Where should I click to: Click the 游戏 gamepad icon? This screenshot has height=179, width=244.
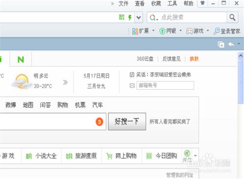(x=189, y=31)
